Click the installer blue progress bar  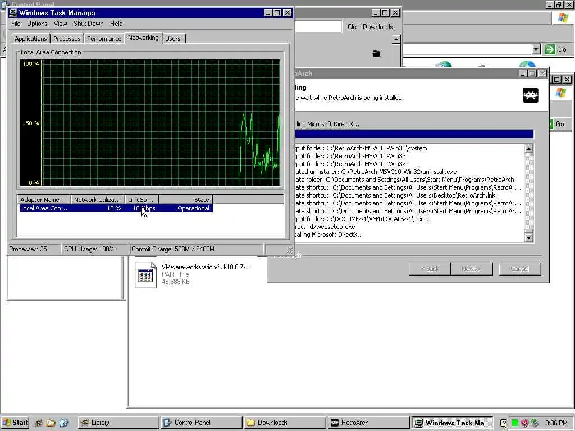(414, 134)
